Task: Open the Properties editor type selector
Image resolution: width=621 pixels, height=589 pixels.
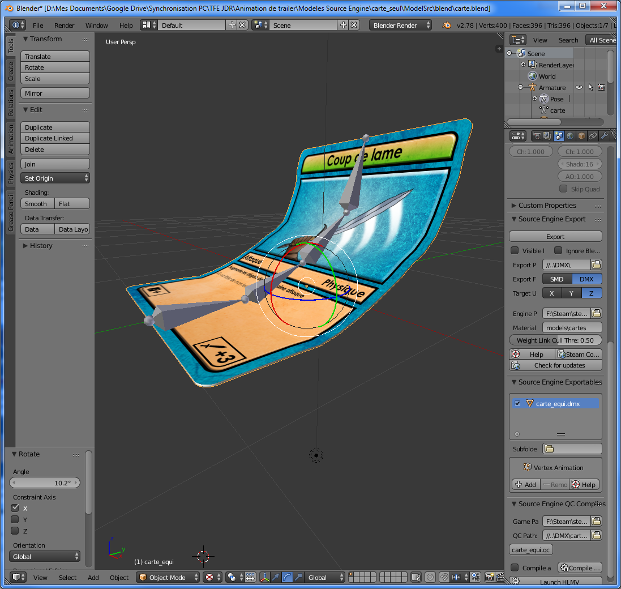Action: click(x=518, y=136)
